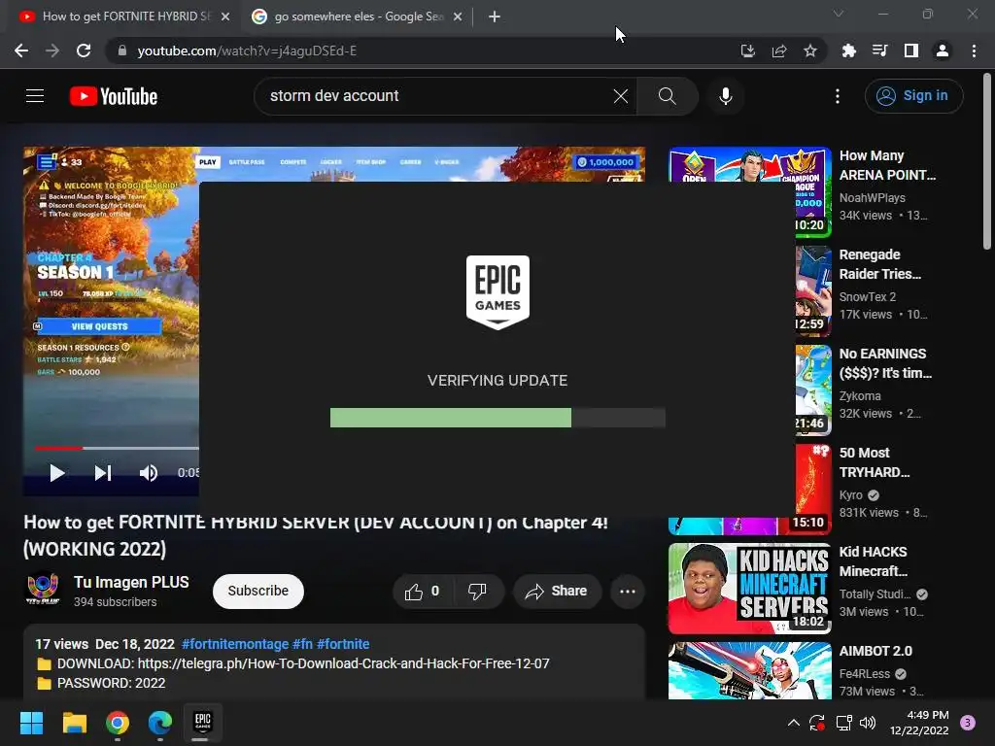Go back with the browser back arrow

(x=21, y=51)
